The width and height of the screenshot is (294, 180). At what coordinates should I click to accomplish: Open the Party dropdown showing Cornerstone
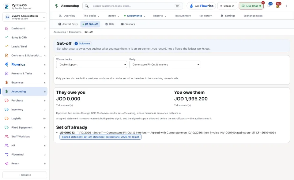(x=165, y=65)
